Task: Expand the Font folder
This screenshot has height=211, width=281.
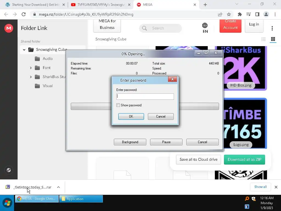Action: click(x=31, y=68)
